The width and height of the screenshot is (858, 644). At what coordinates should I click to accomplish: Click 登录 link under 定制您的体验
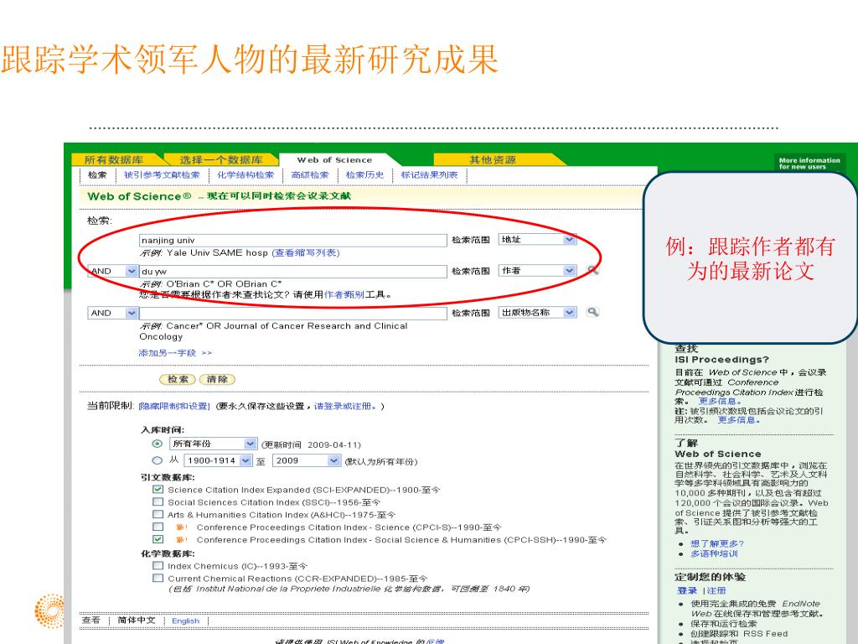click(687, 590)
